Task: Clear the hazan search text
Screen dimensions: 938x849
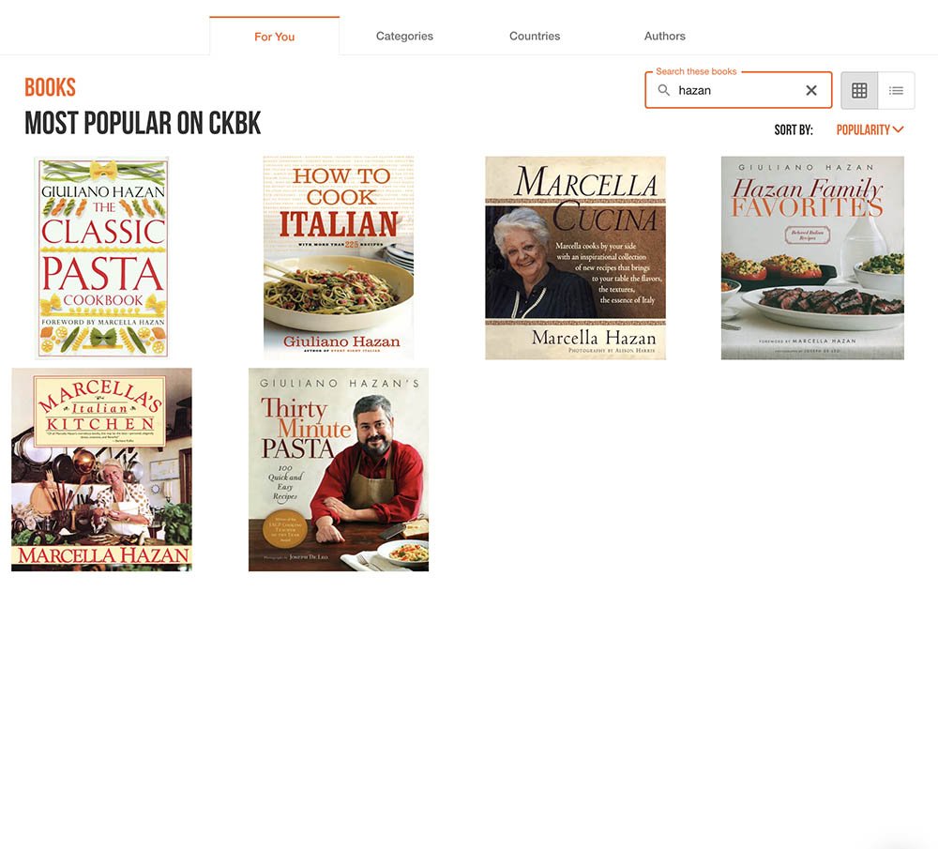Action: point(811,90)
